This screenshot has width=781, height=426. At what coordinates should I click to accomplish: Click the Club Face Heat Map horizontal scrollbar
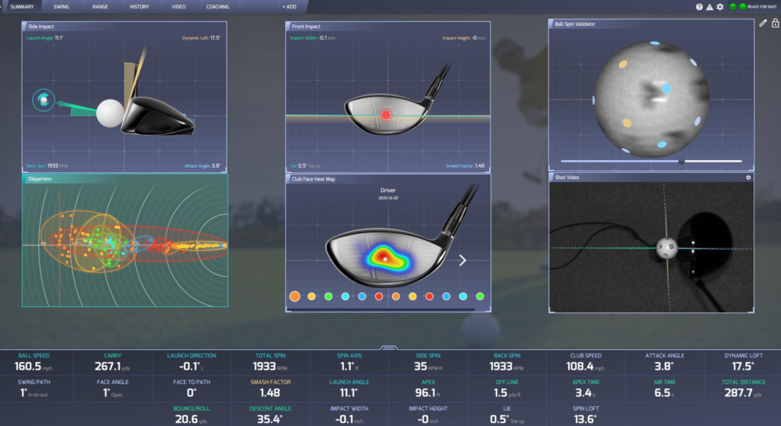point(382,309)
